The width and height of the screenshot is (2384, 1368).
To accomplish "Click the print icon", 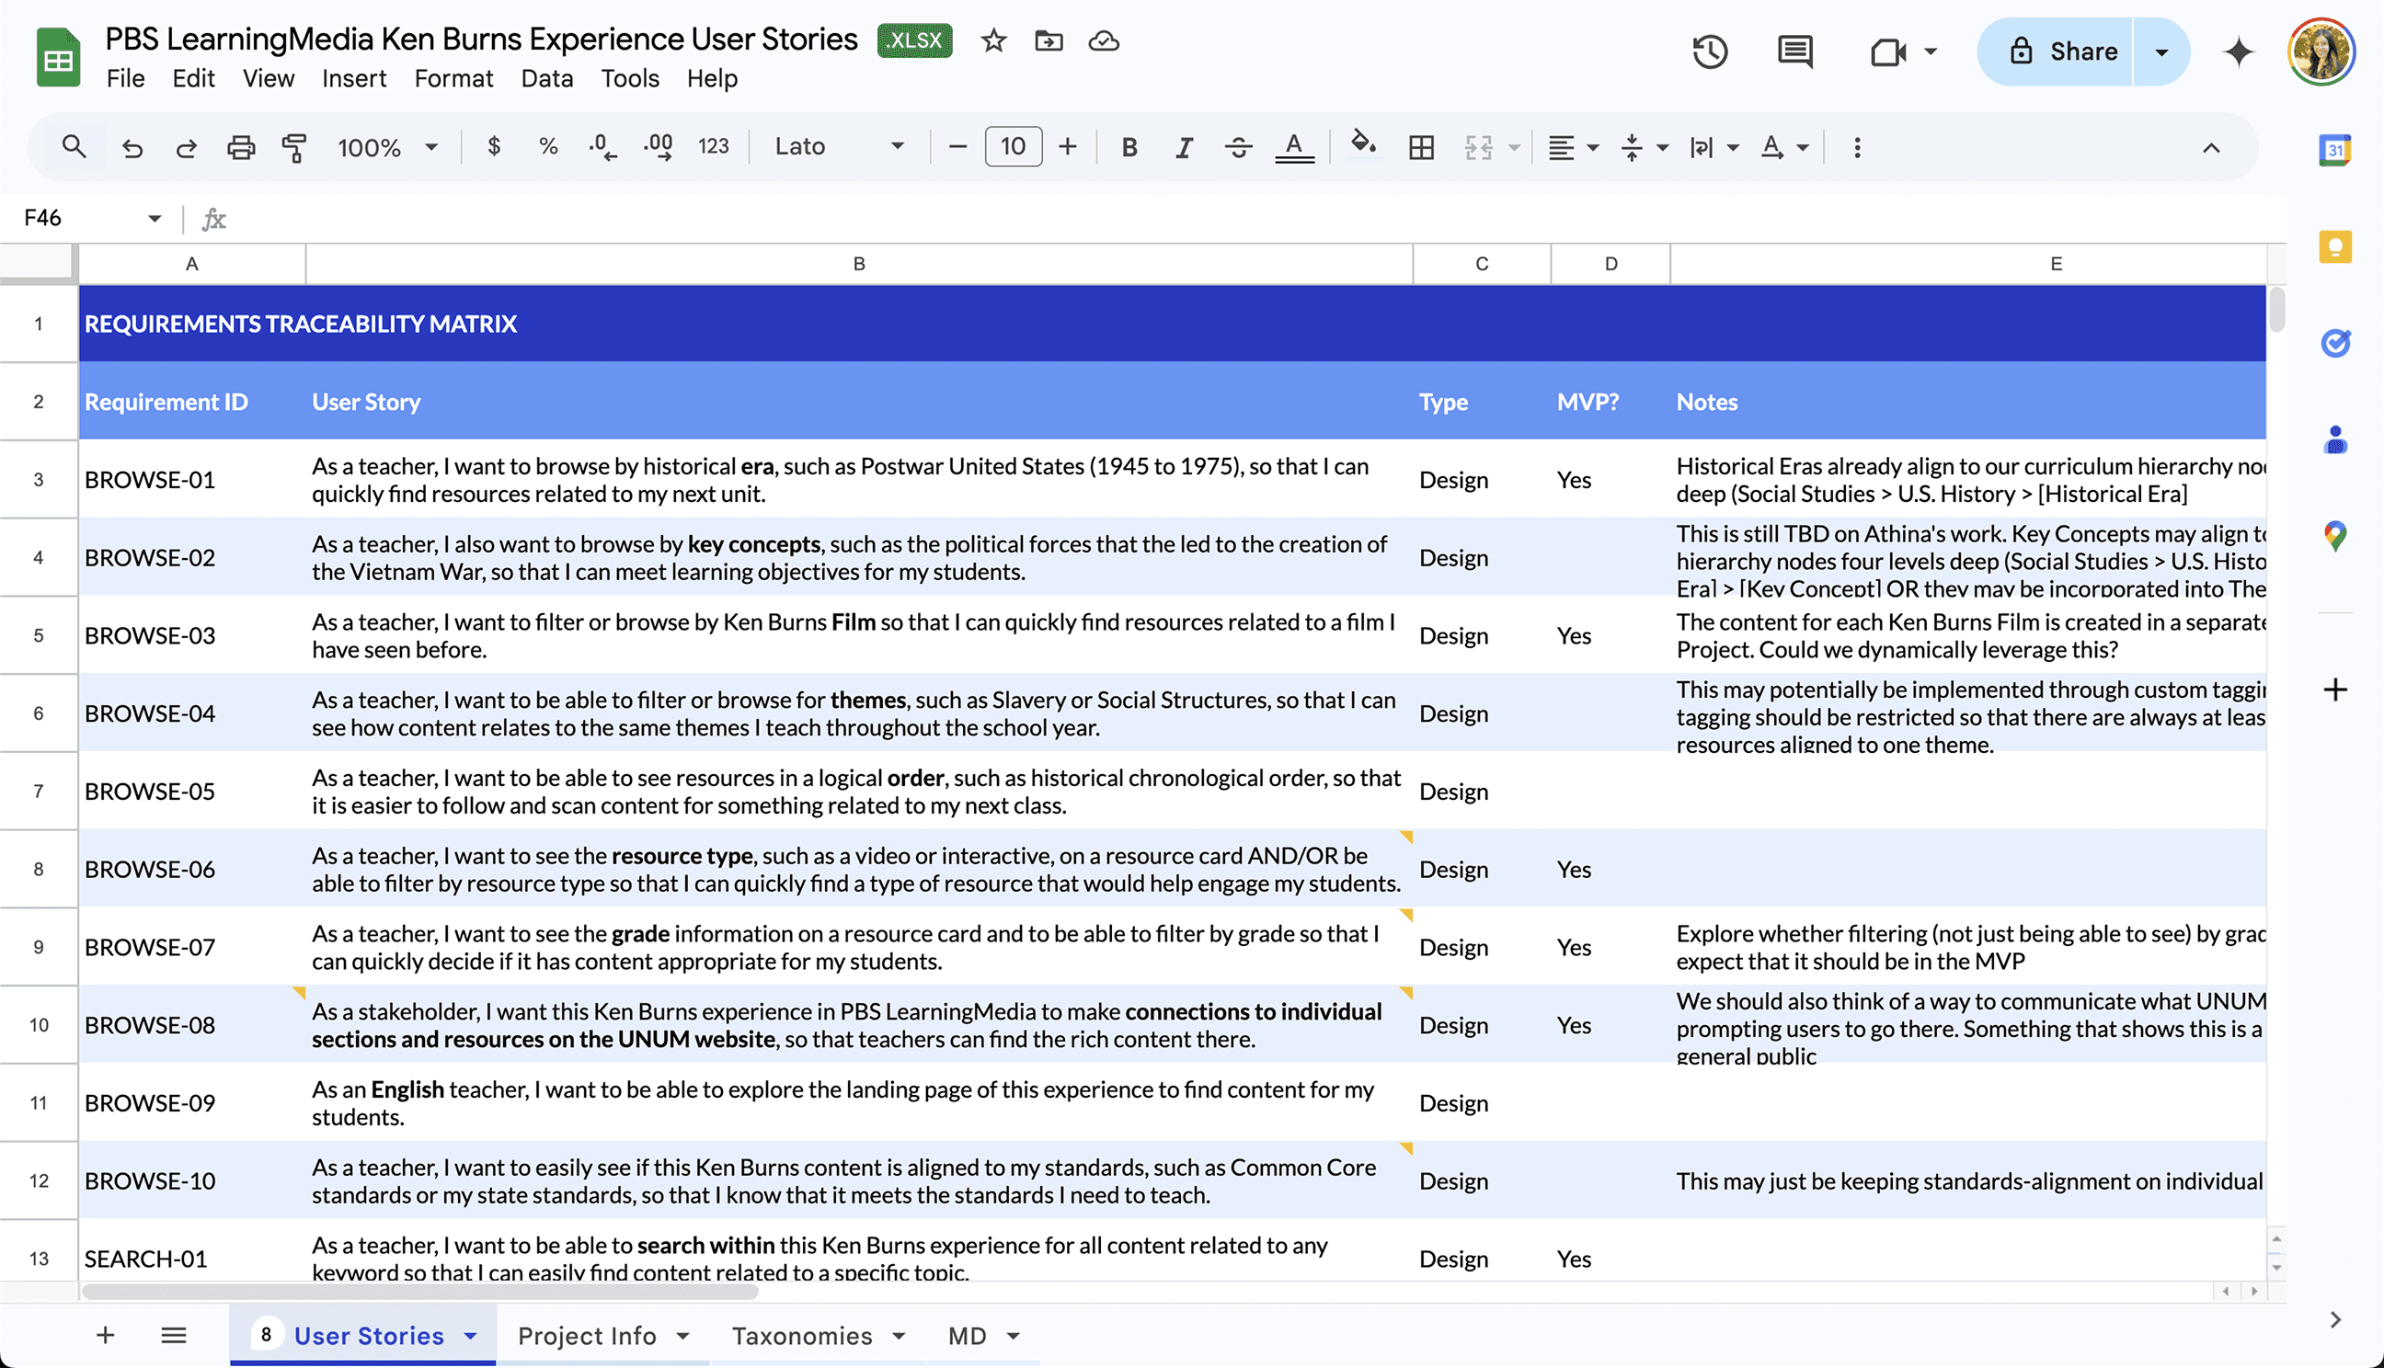I will (241, 147).
